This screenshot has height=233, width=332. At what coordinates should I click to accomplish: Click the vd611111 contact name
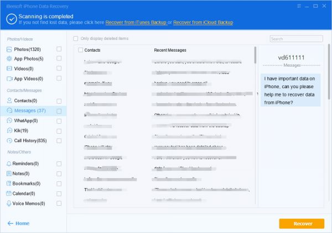pos(291,58)
